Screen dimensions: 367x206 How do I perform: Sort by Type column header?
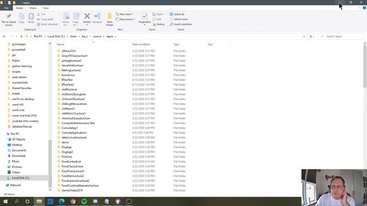(176, 45)
